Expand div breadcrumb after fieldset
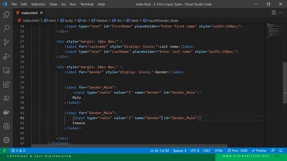287x161 pixels. point(117,21)
